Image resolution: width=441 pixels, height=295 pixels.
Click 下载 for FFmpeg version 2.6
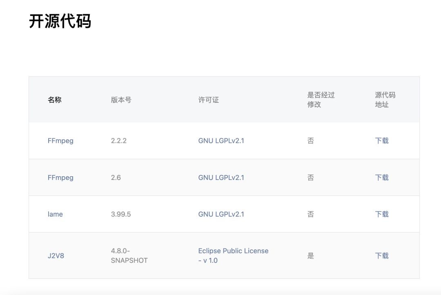(x=382, y=177)
